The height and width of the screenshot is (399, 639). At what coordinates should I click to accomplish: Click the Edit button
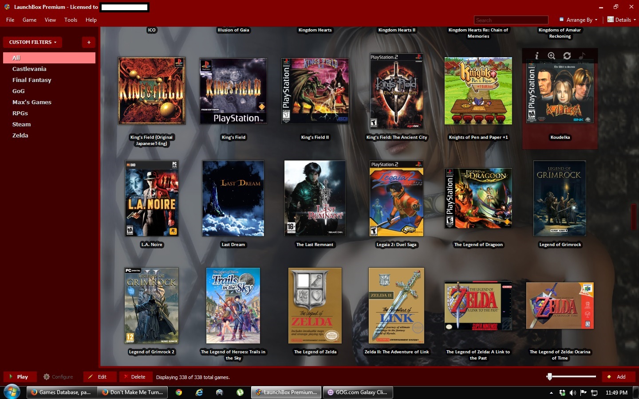(100, 377)
